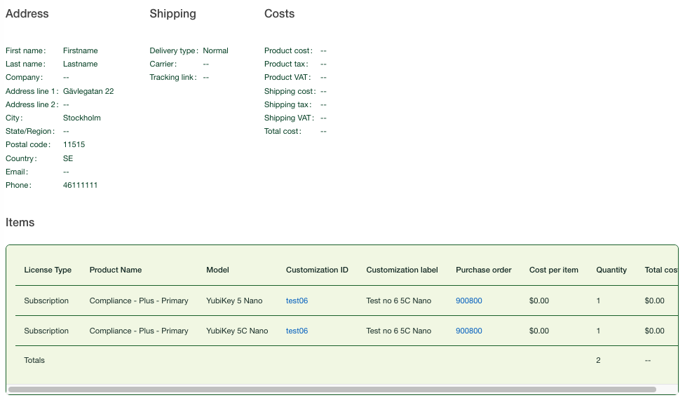Click the Product Name column header
Image resolution: width=685 pixels, height=400 pixels.
(116, 270)
